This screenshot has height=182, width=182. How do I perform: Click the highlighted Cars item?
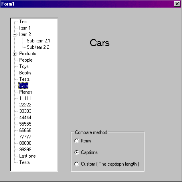(24, 86)
